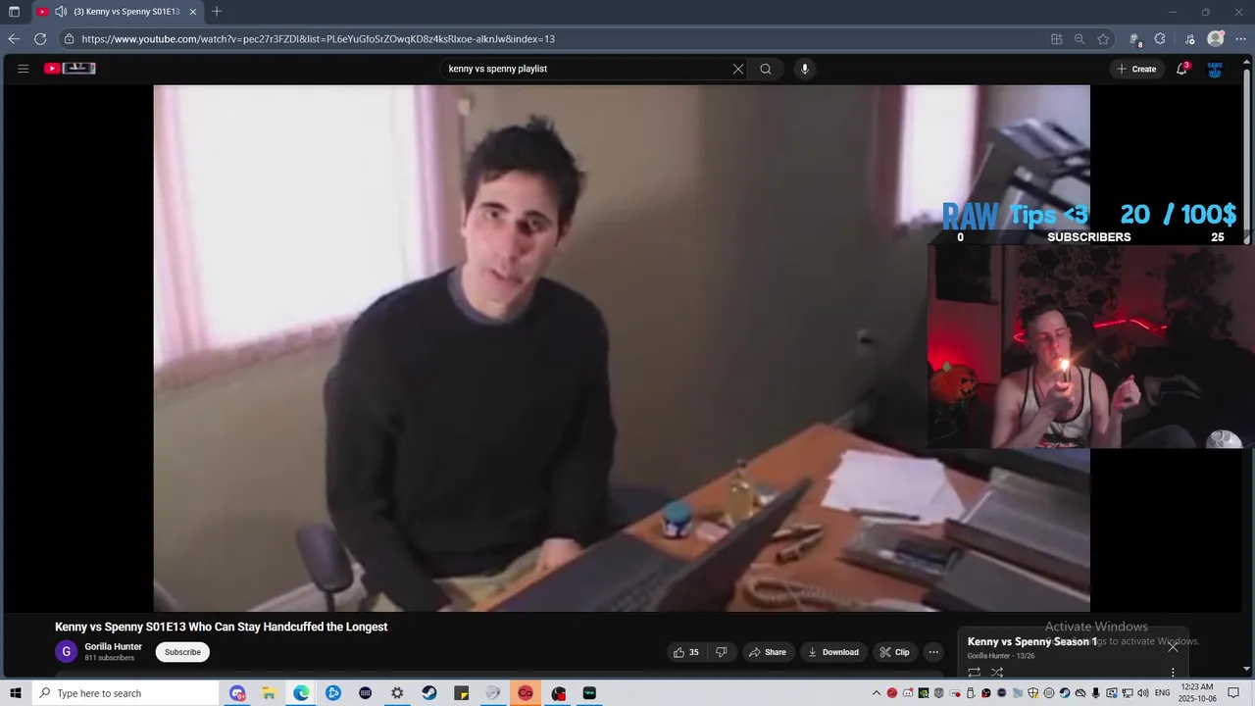Open playlist panel three-dot menu
Viewport: 1255px width, 706px height.
[1173, 673]
